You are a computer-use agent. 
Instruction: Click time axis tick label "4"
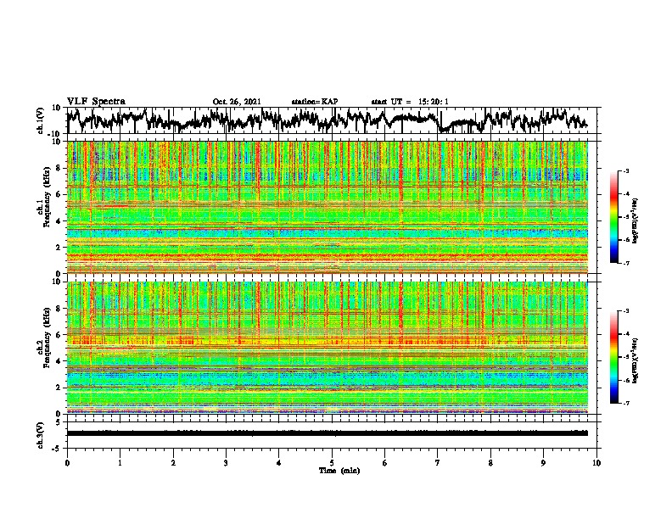point(279,463)
